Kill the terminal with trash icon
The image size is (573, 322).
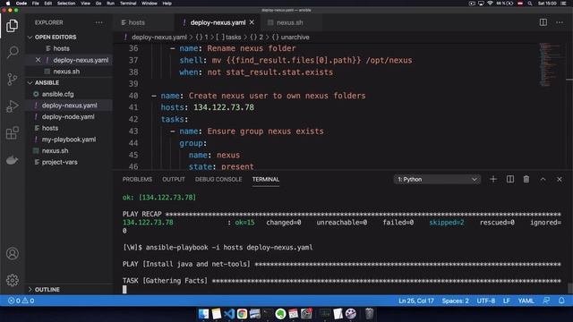click(x=526, y=179)
